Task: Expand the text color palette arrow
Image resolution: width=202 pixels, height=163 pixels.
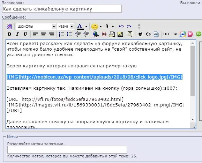Action: [87, 27]
